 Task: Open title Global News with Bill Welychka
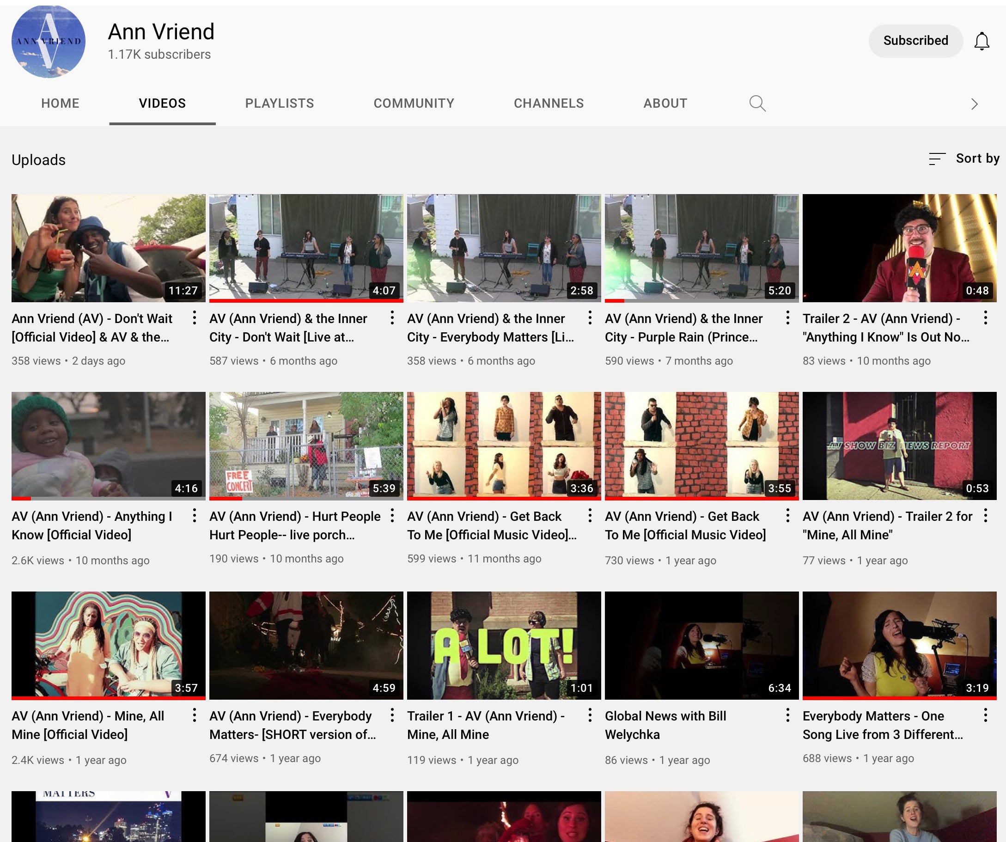(x=666, y=726)
